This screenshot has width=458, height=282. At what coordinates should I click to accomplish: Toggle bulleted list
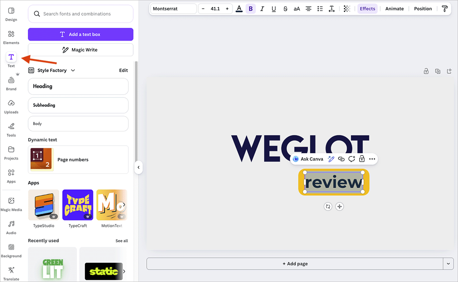(320, 9)
